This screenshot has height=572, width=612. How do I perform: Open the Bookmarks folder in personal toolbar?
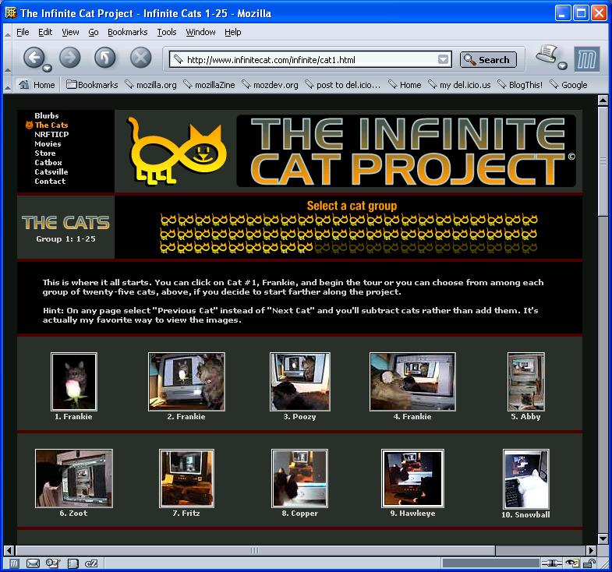92,85
